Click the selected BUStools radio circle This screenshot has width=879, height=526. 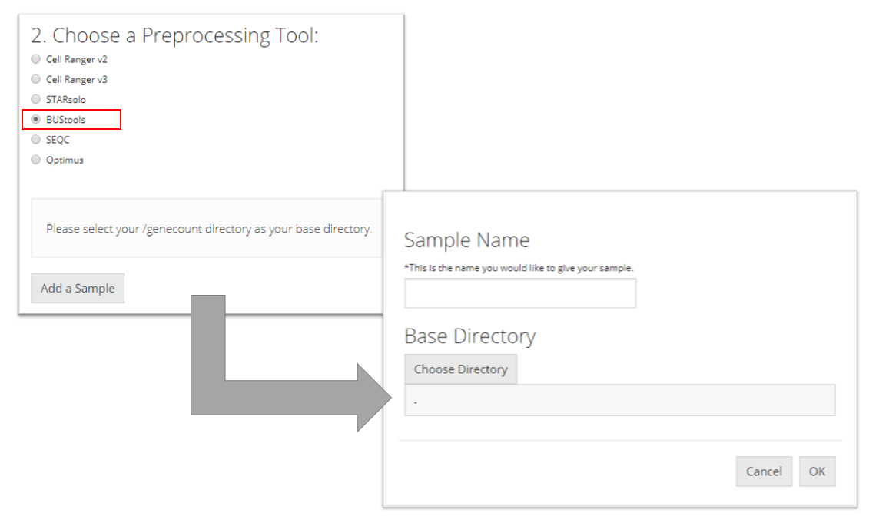[x=35, y=120]
